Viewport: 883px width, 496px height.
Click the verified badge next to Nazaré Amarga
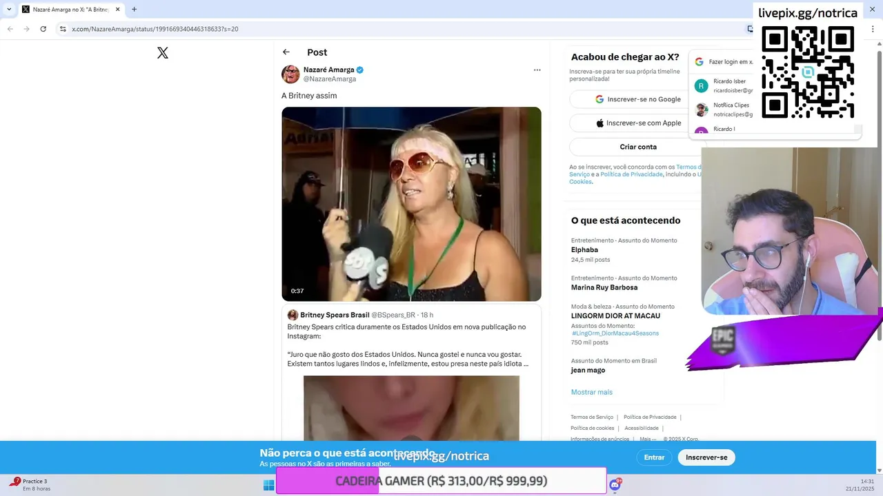tap(360, 70)
